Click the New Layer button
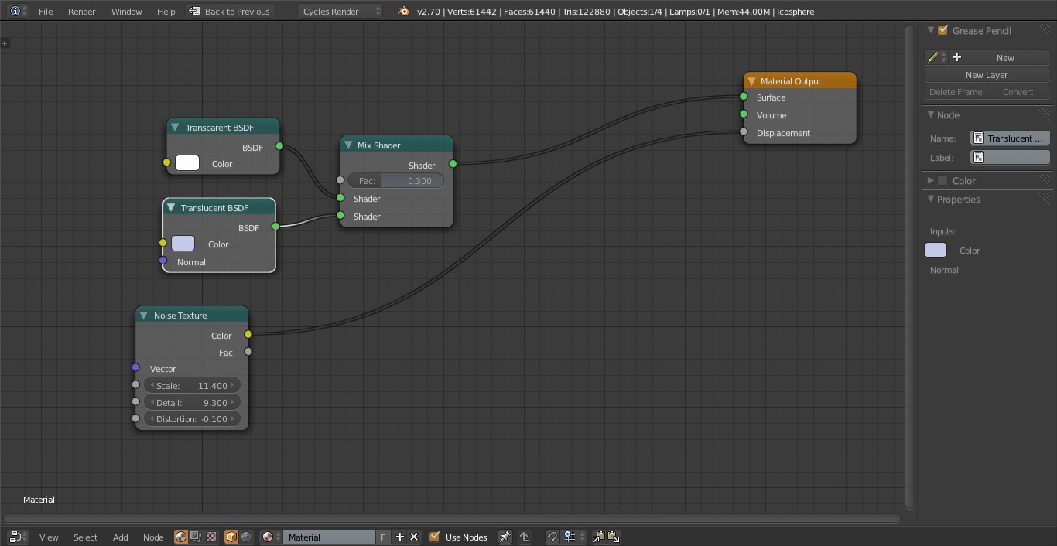Screen dimensions: 1057x546 987,75
